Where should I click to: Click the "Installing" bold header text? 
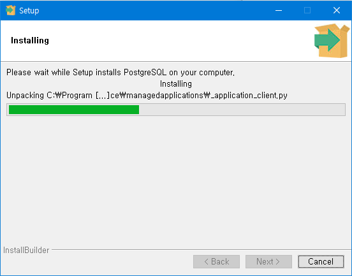[x=30, y=41]
